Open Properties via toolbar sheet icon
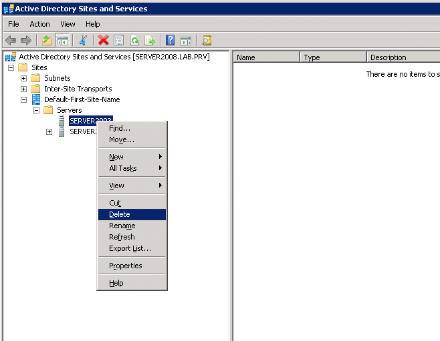The height and width of the screenshot is (341, 440). point(119,40)
